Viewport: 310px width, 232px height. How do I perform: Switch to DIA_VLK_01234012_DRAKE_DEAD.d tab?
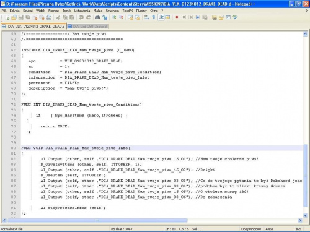tap(33, 27)
